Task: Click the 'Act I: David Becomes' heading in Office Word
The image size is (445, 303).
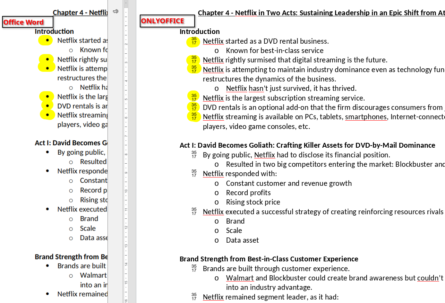Action: (71, 143)
